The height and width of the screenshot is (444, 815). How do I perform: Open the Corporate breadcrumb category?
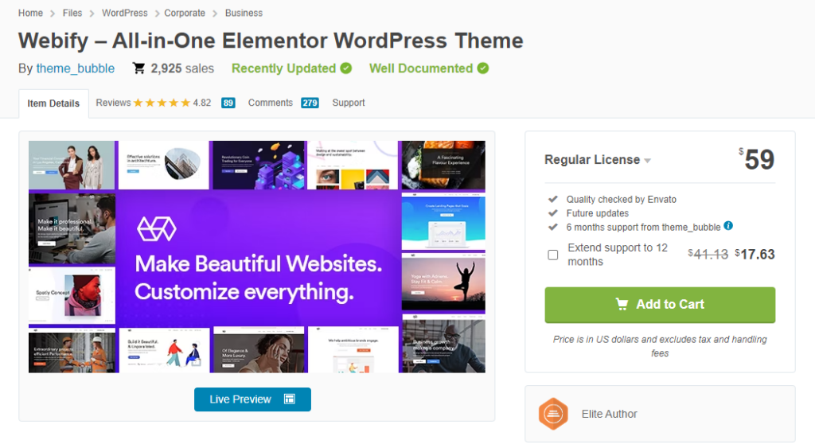click(x=185, y=13)
